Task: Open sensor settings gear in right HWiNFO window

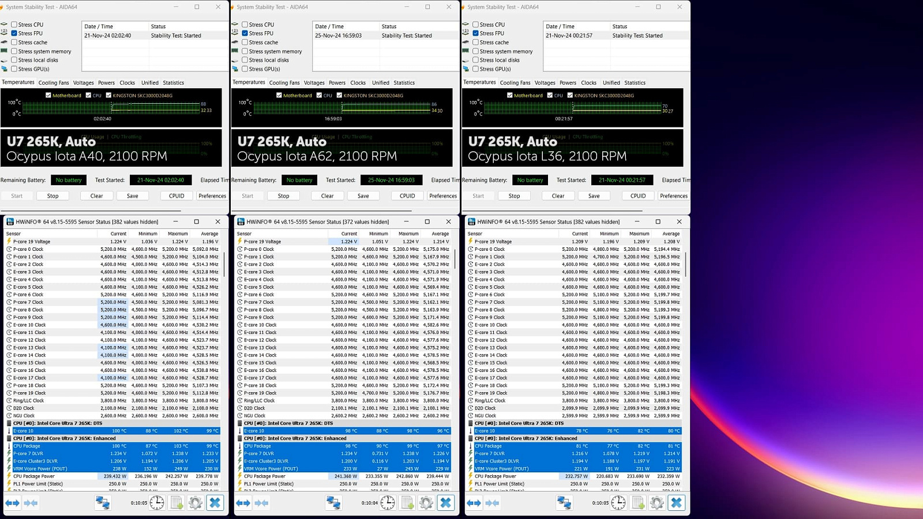Action: tap(657, 503)
